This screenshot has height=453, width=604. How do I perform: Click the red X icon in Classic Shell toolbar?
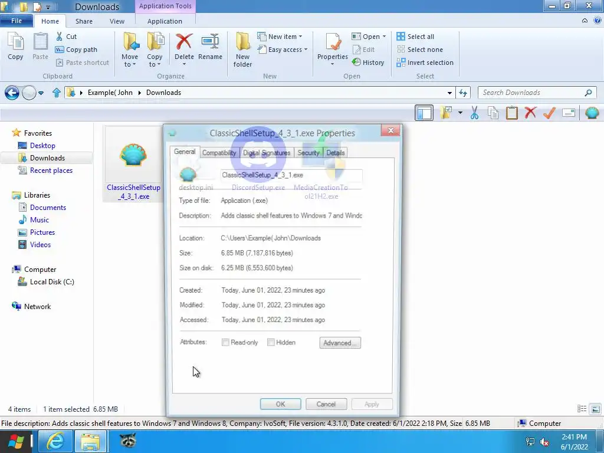click(x=530, y=113)
